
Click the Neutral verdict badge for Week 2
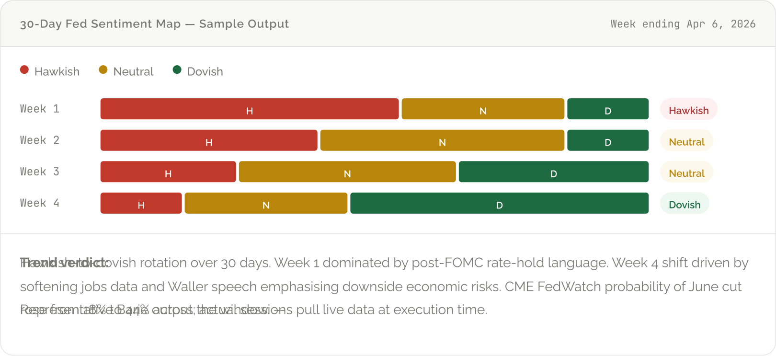click(686, 142)
